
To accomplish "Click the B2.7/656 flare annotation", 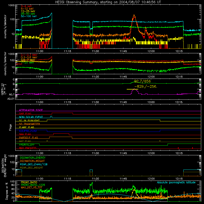I will point(143,81).
